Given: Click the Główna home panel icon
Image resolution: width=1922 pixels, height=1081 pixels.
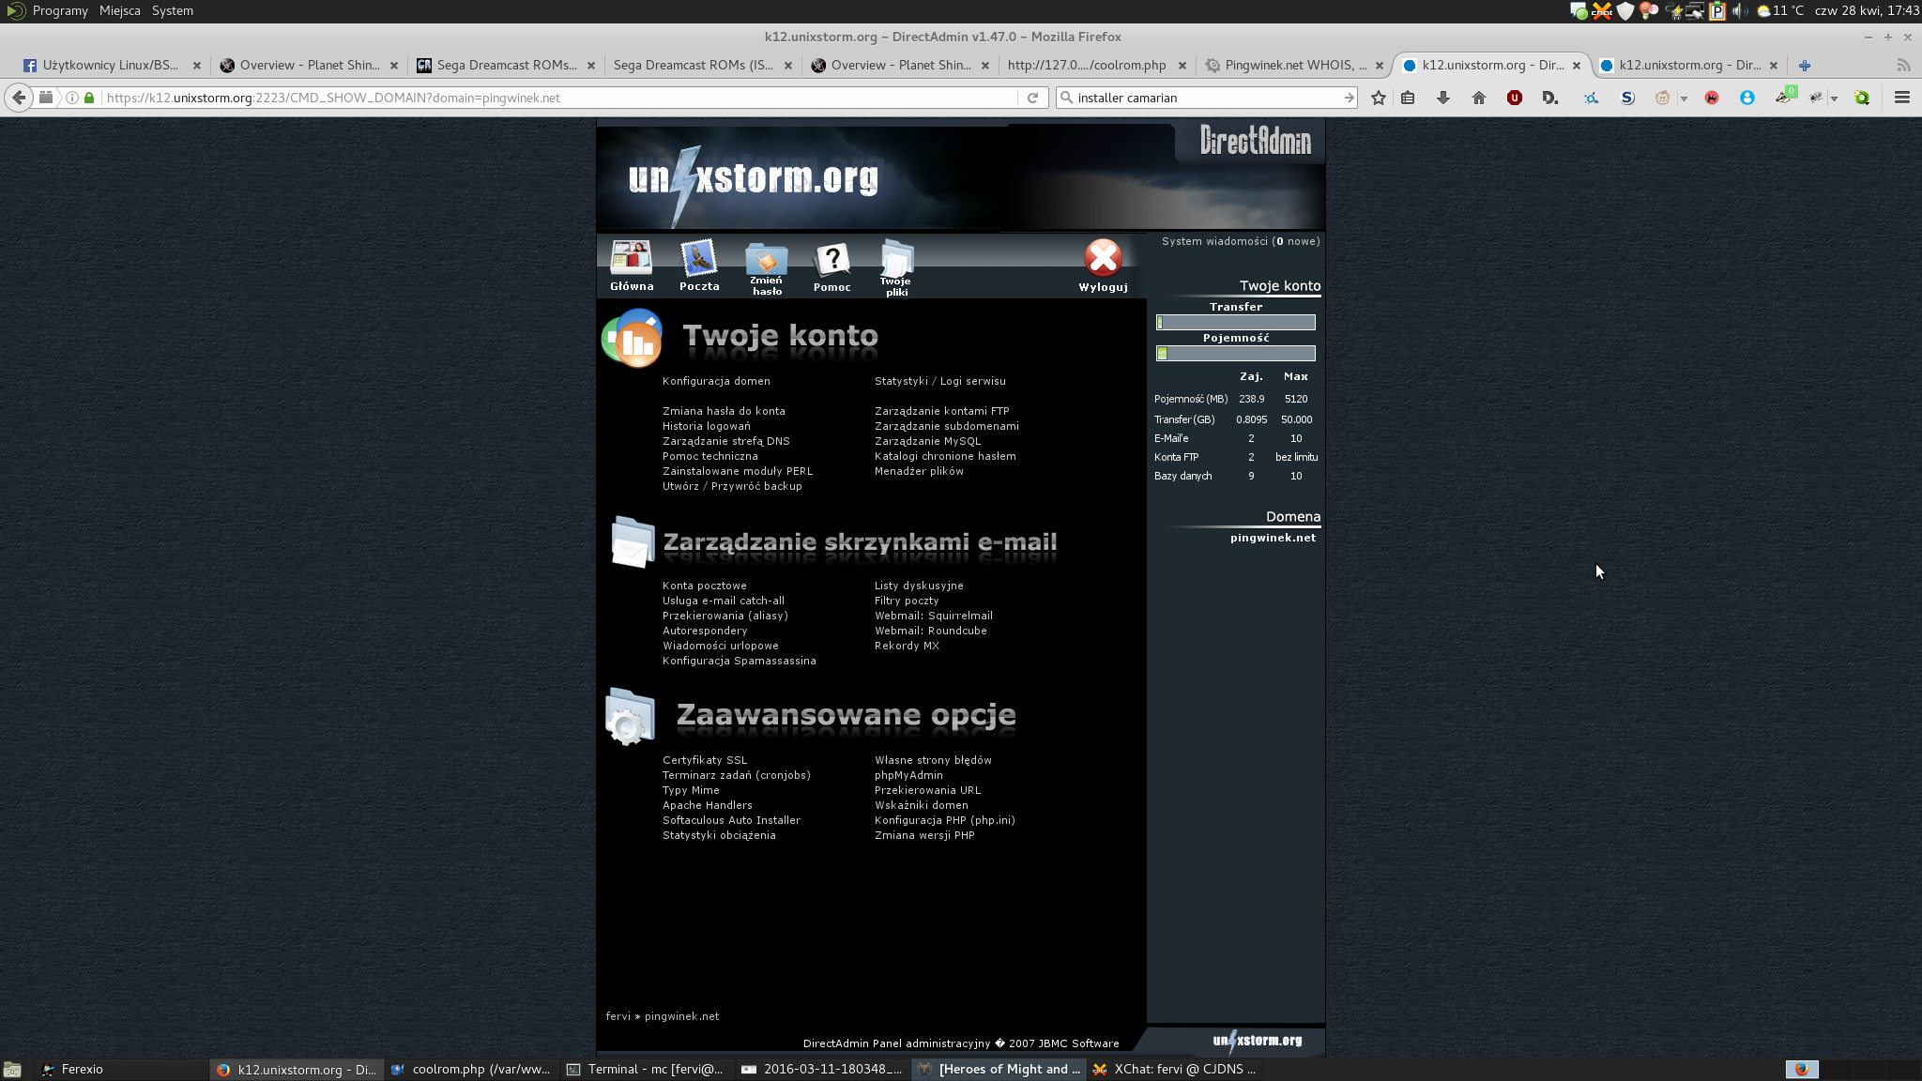Looking at the screenshot, I should click(631, 260).
